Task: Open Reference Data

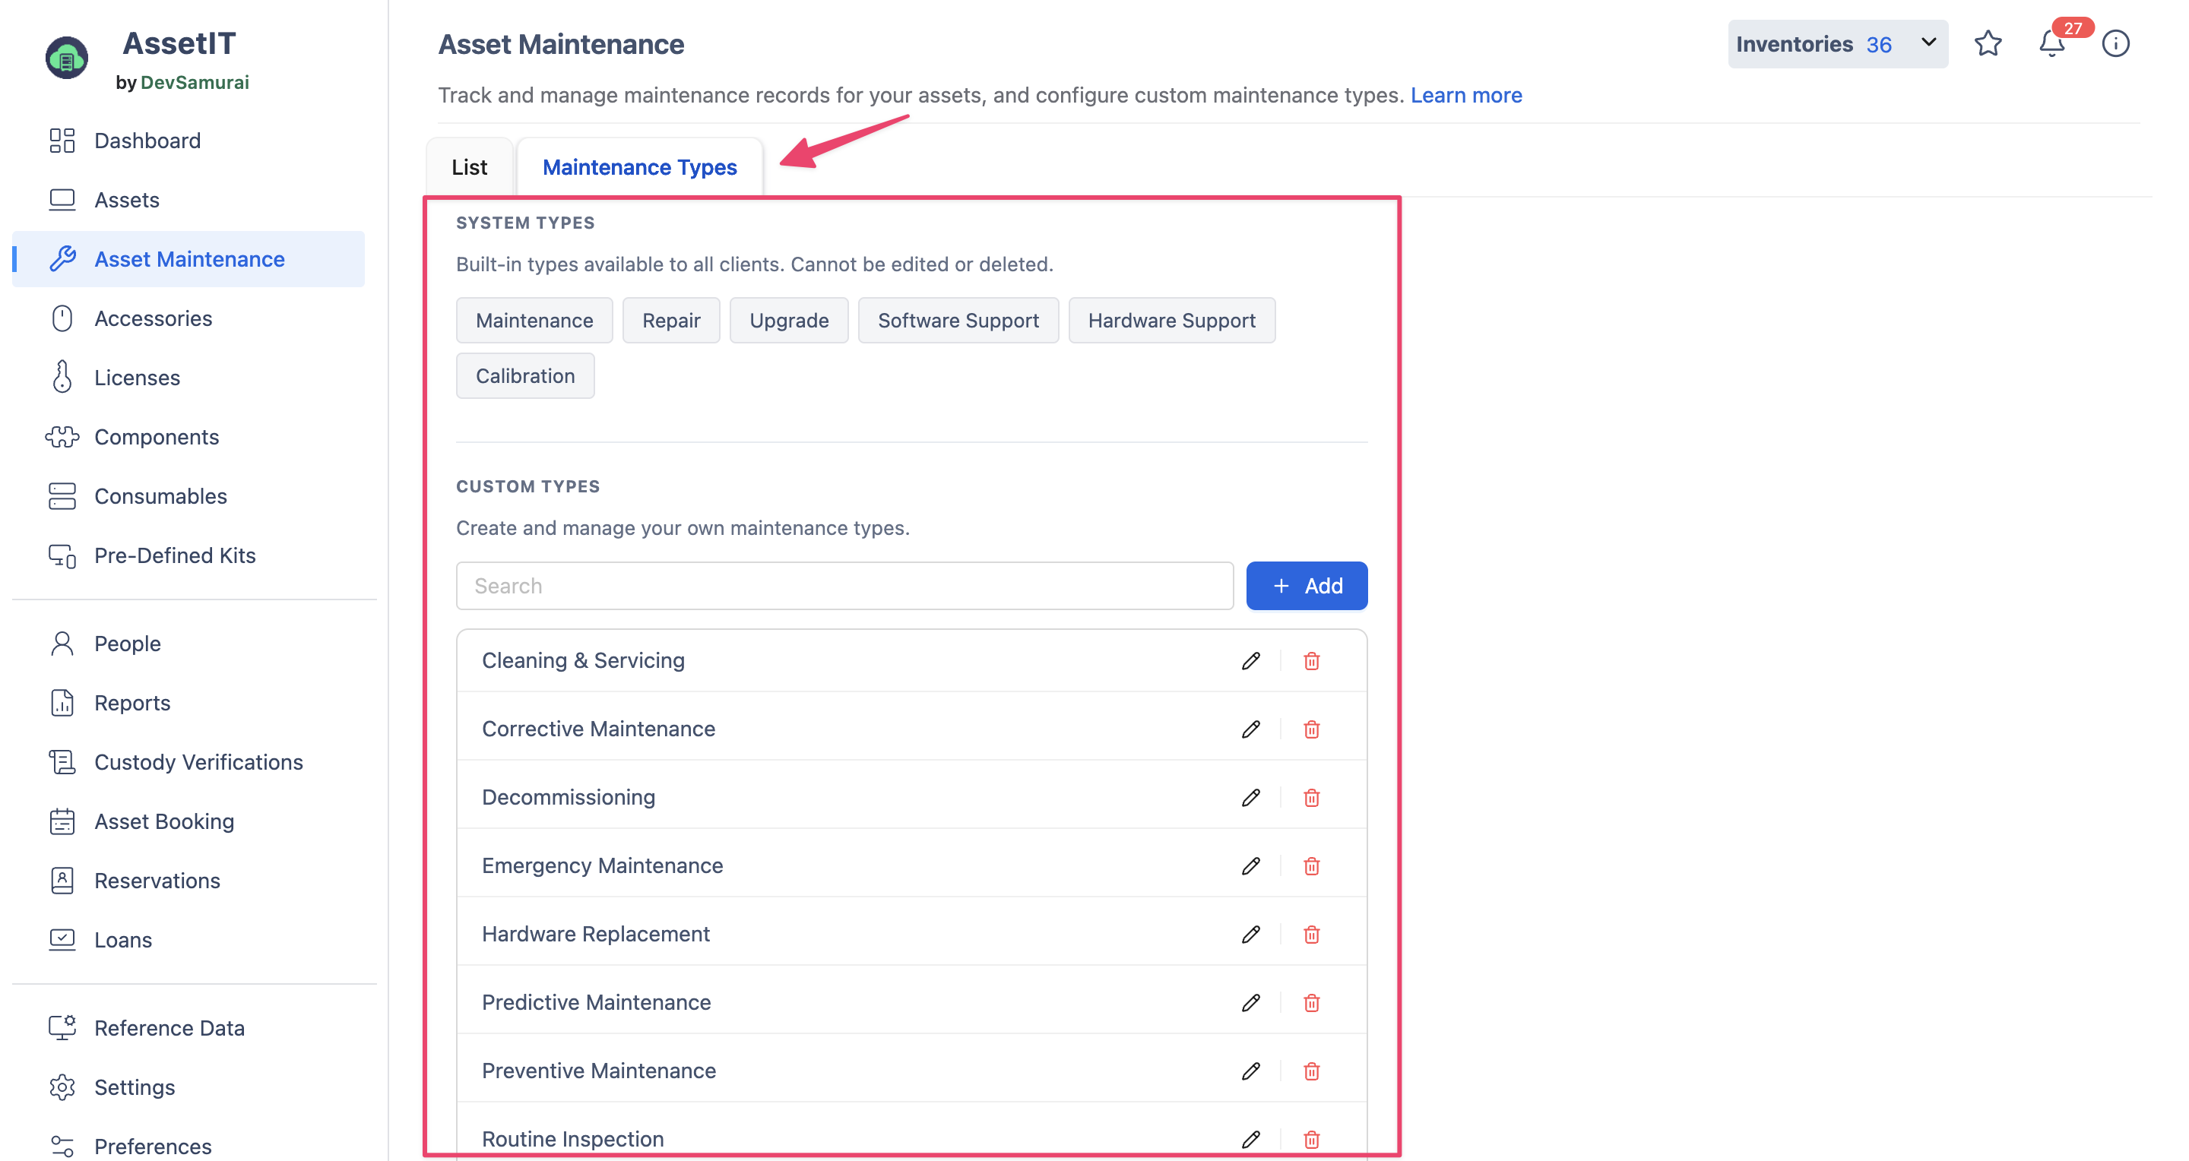Action: (188, 1029)
